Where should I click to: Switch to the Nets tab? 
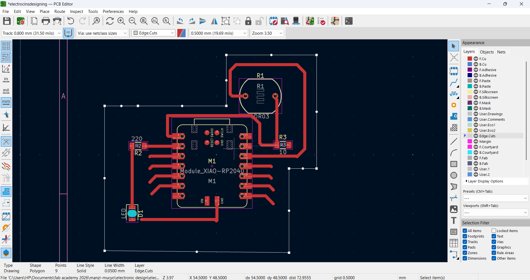pyautogui.click(x=501, y=52)
